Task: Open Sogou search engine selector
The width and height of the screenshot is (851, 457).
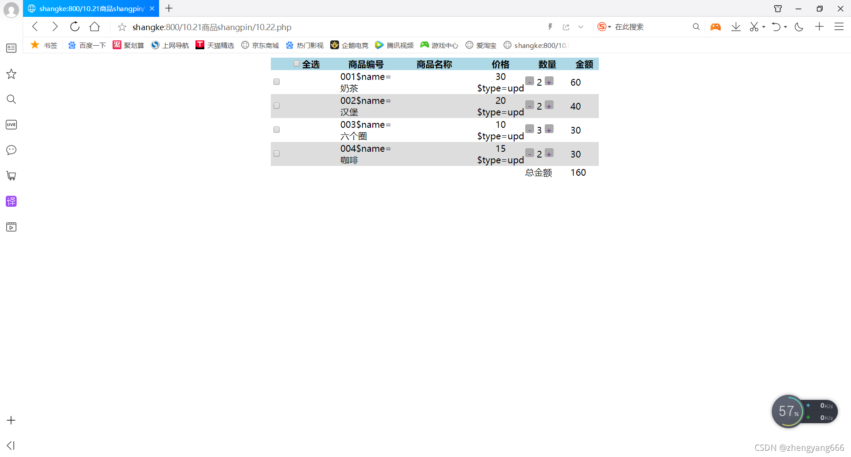Action: pos(604,27)
